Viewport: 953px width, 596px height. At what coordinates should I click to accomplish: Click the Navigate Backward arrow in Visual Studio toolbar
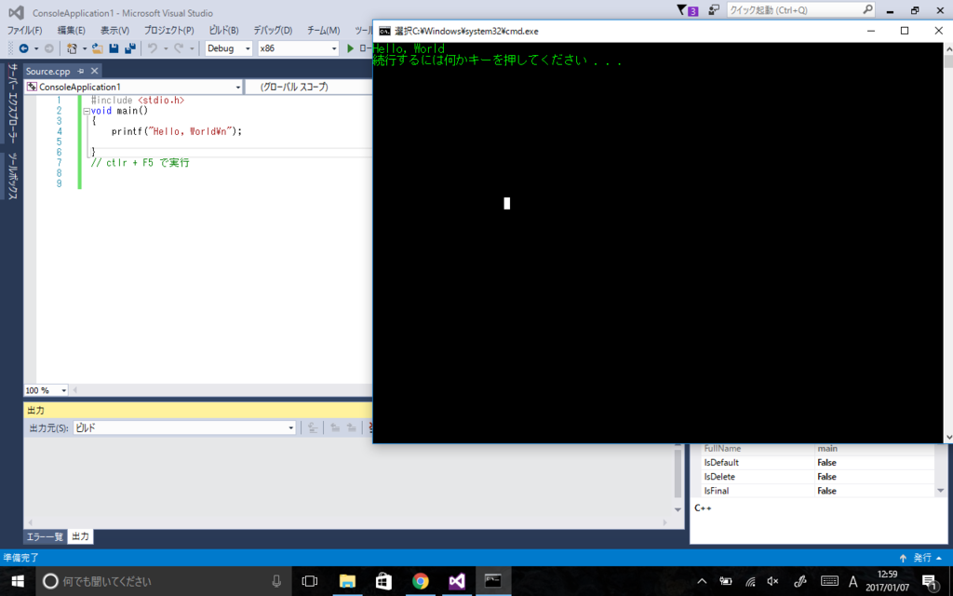pyautogui.click(x=23, y=48)
